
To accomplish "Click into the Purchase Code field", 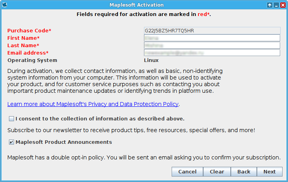I will point(212,31).
